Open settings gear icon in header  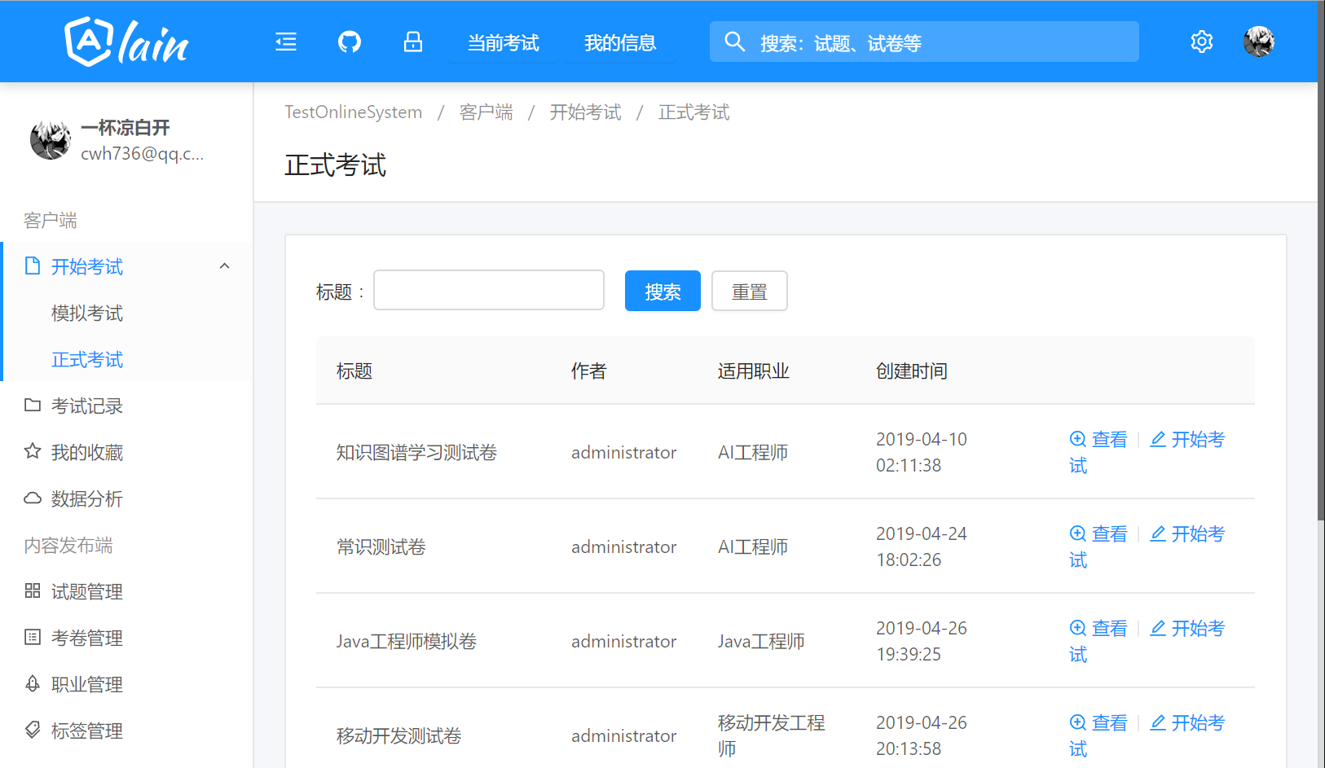tap(1201, 42)
